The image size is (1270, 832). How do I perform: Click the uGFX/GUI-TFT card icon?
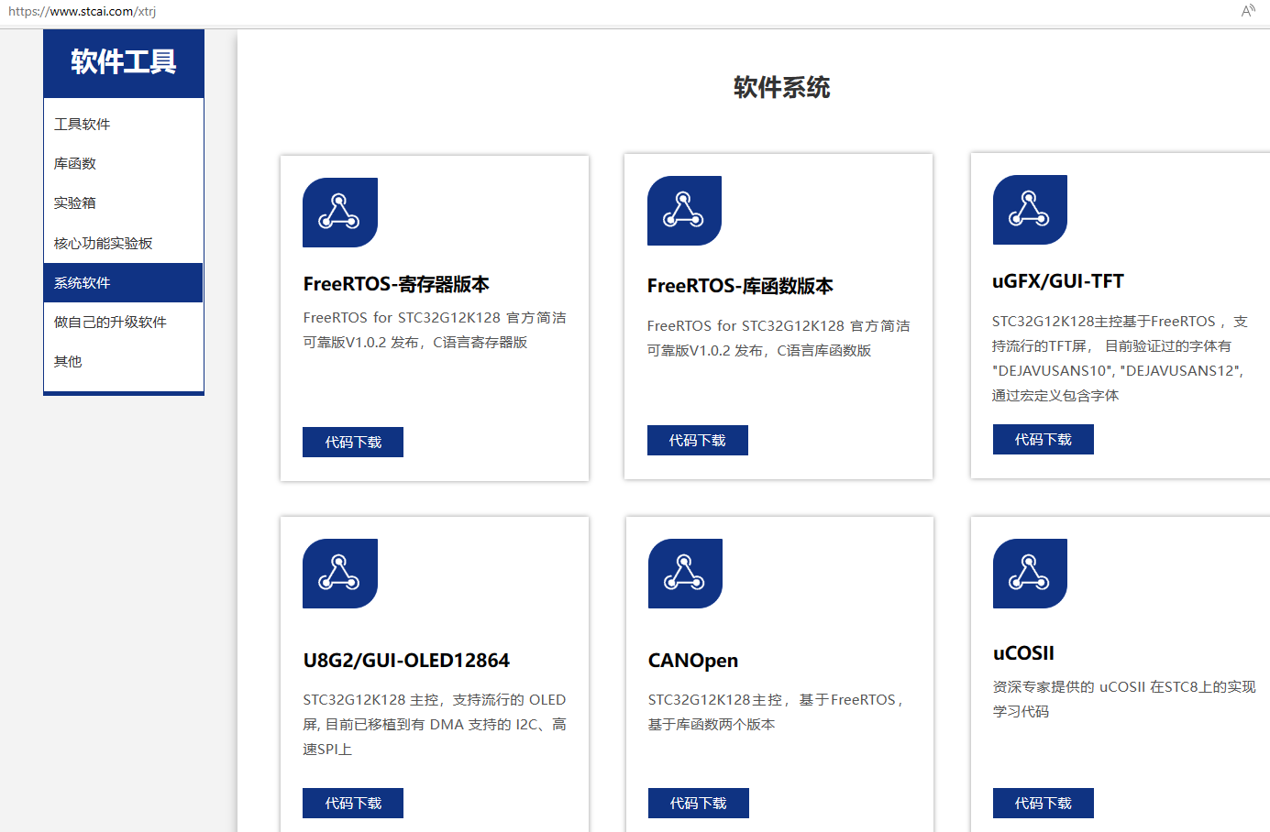pyautogui.click(x=1030, y=210)
